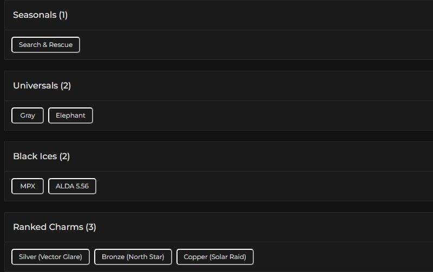The image size is (433, 272).
Task: Click the Seasonals item count (1)
Action: click(63, 15)
